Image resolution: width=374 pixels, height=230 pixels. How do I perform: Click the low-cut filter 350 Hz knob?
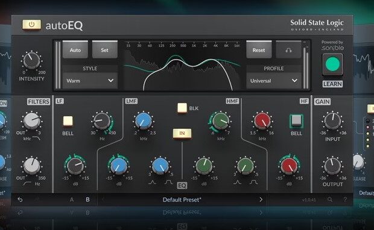click(32, 166)
